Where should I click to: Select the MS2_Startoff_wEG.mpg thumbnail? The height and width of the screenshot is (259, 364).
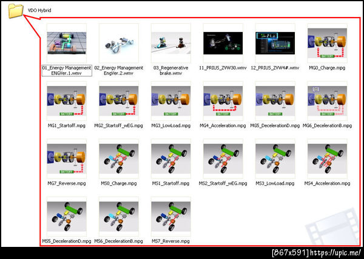223,159
